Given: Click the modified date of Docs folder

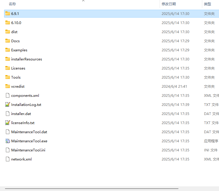Looking at the screenshot, I should pos(175,41).
